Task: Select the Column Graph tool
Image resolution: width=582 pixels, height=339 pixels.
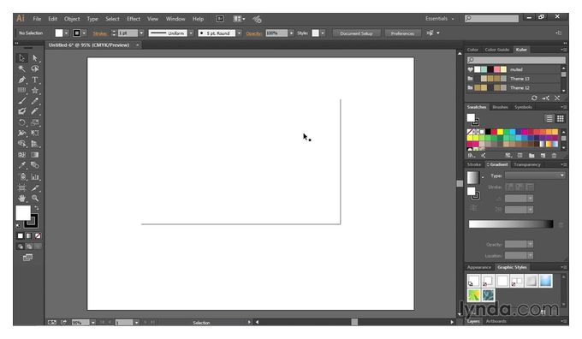Action: (x=35, y=176)
